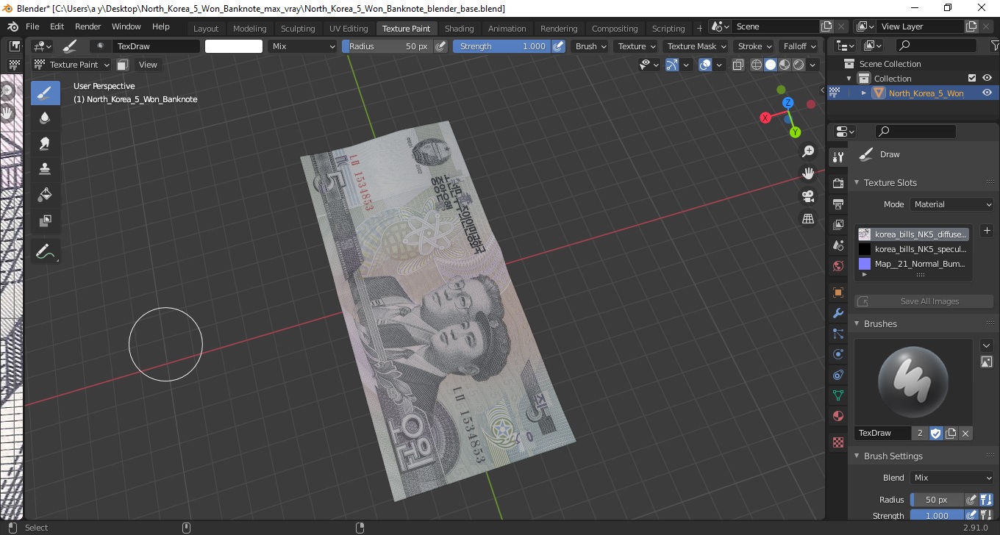Open the Brush popover dropdown
Screen dimensions: 1000x535
click(x=590, y=46)
